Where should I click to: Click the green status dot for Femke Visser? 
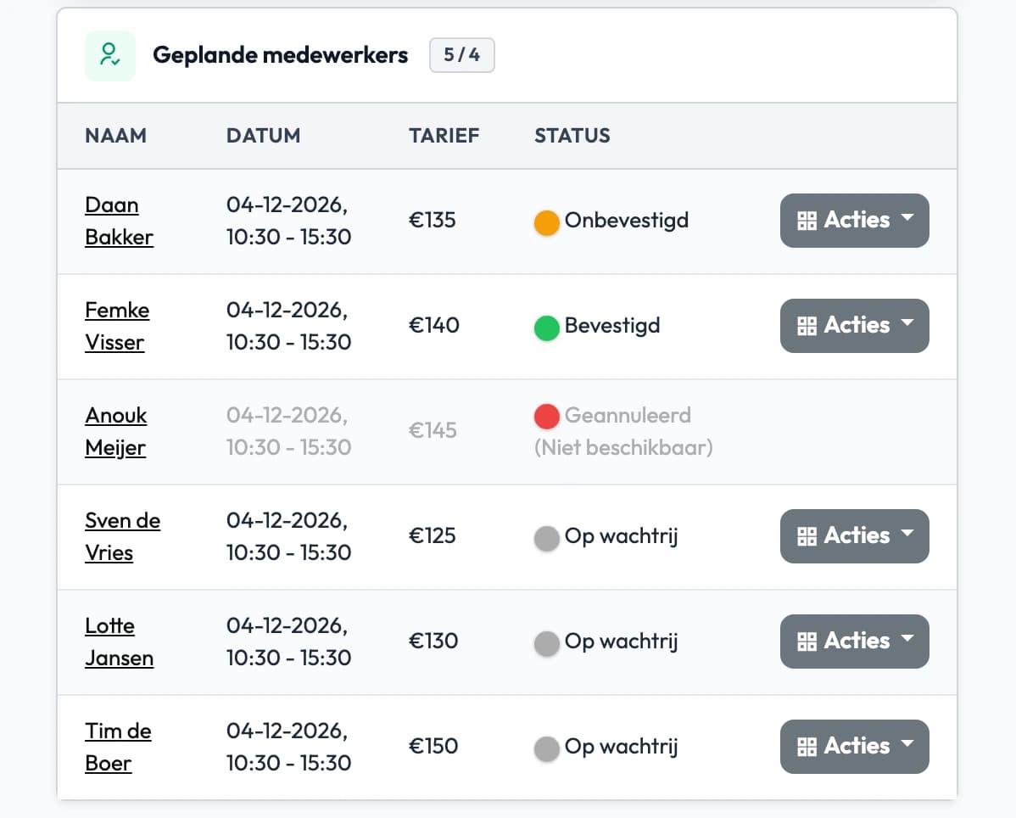546,328
